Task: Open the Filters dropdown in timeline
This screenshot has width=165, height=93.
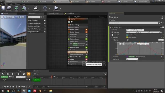Action: coord(12,77)
